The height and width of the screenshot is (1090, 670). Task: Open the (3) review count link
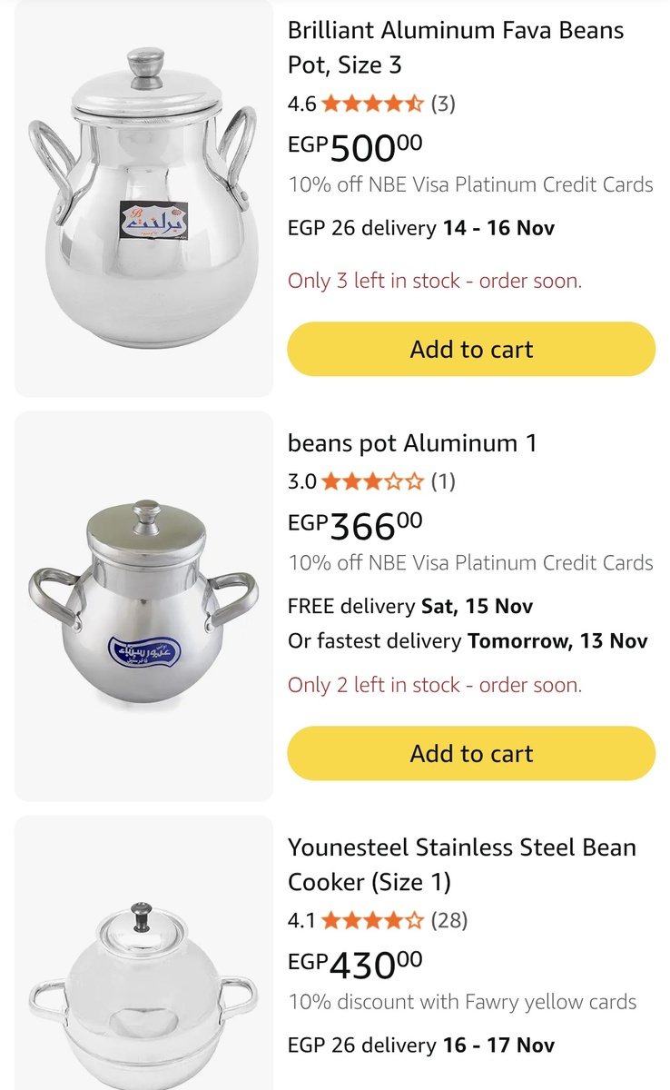pyautogui.click(x=442, y=104)
